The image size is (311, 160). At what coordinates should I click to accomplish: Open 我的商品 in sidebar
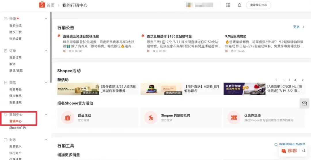(x=16, y=89)
